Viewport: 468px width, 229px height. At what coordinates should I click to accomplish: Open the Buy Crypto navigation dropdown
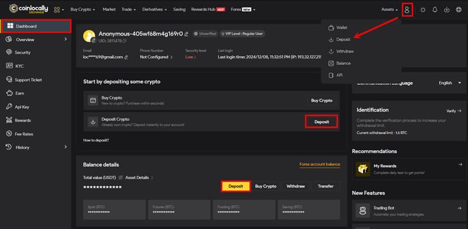(x=82, y=9)
